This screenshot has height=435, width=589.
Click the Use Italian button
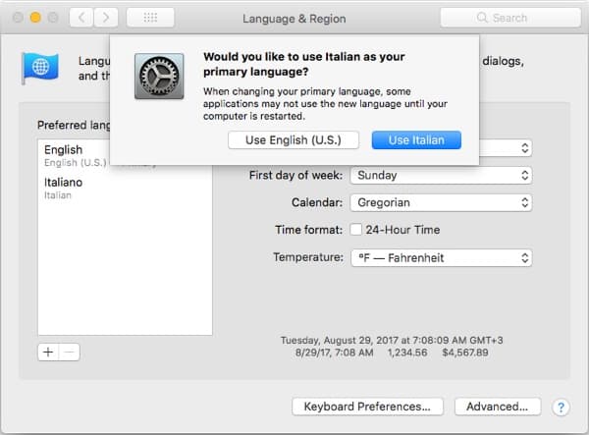416,139
